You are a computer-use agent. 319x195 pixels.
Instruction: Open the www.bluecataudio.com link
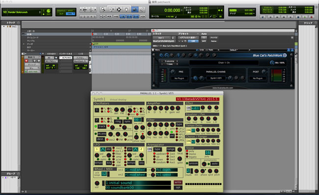[x=223, y=88]
